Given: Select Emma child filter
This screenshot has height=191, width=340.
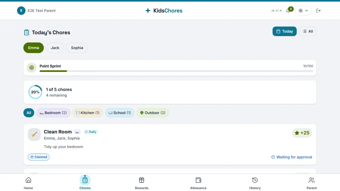Looking at the screenshot, I should [33, 48].
